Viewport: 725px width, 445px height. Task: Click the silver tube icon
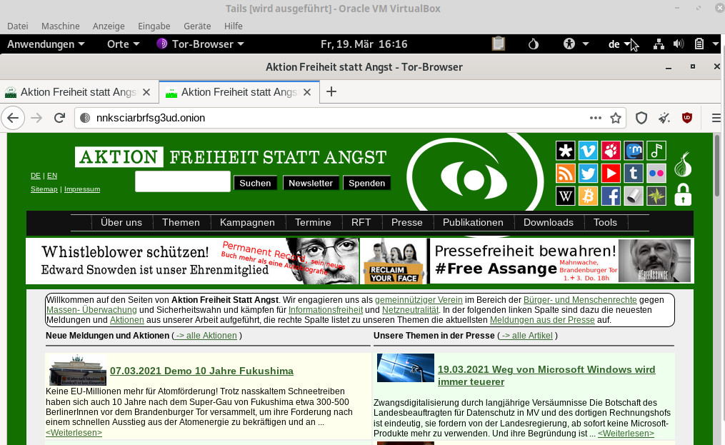click(634, 196)
